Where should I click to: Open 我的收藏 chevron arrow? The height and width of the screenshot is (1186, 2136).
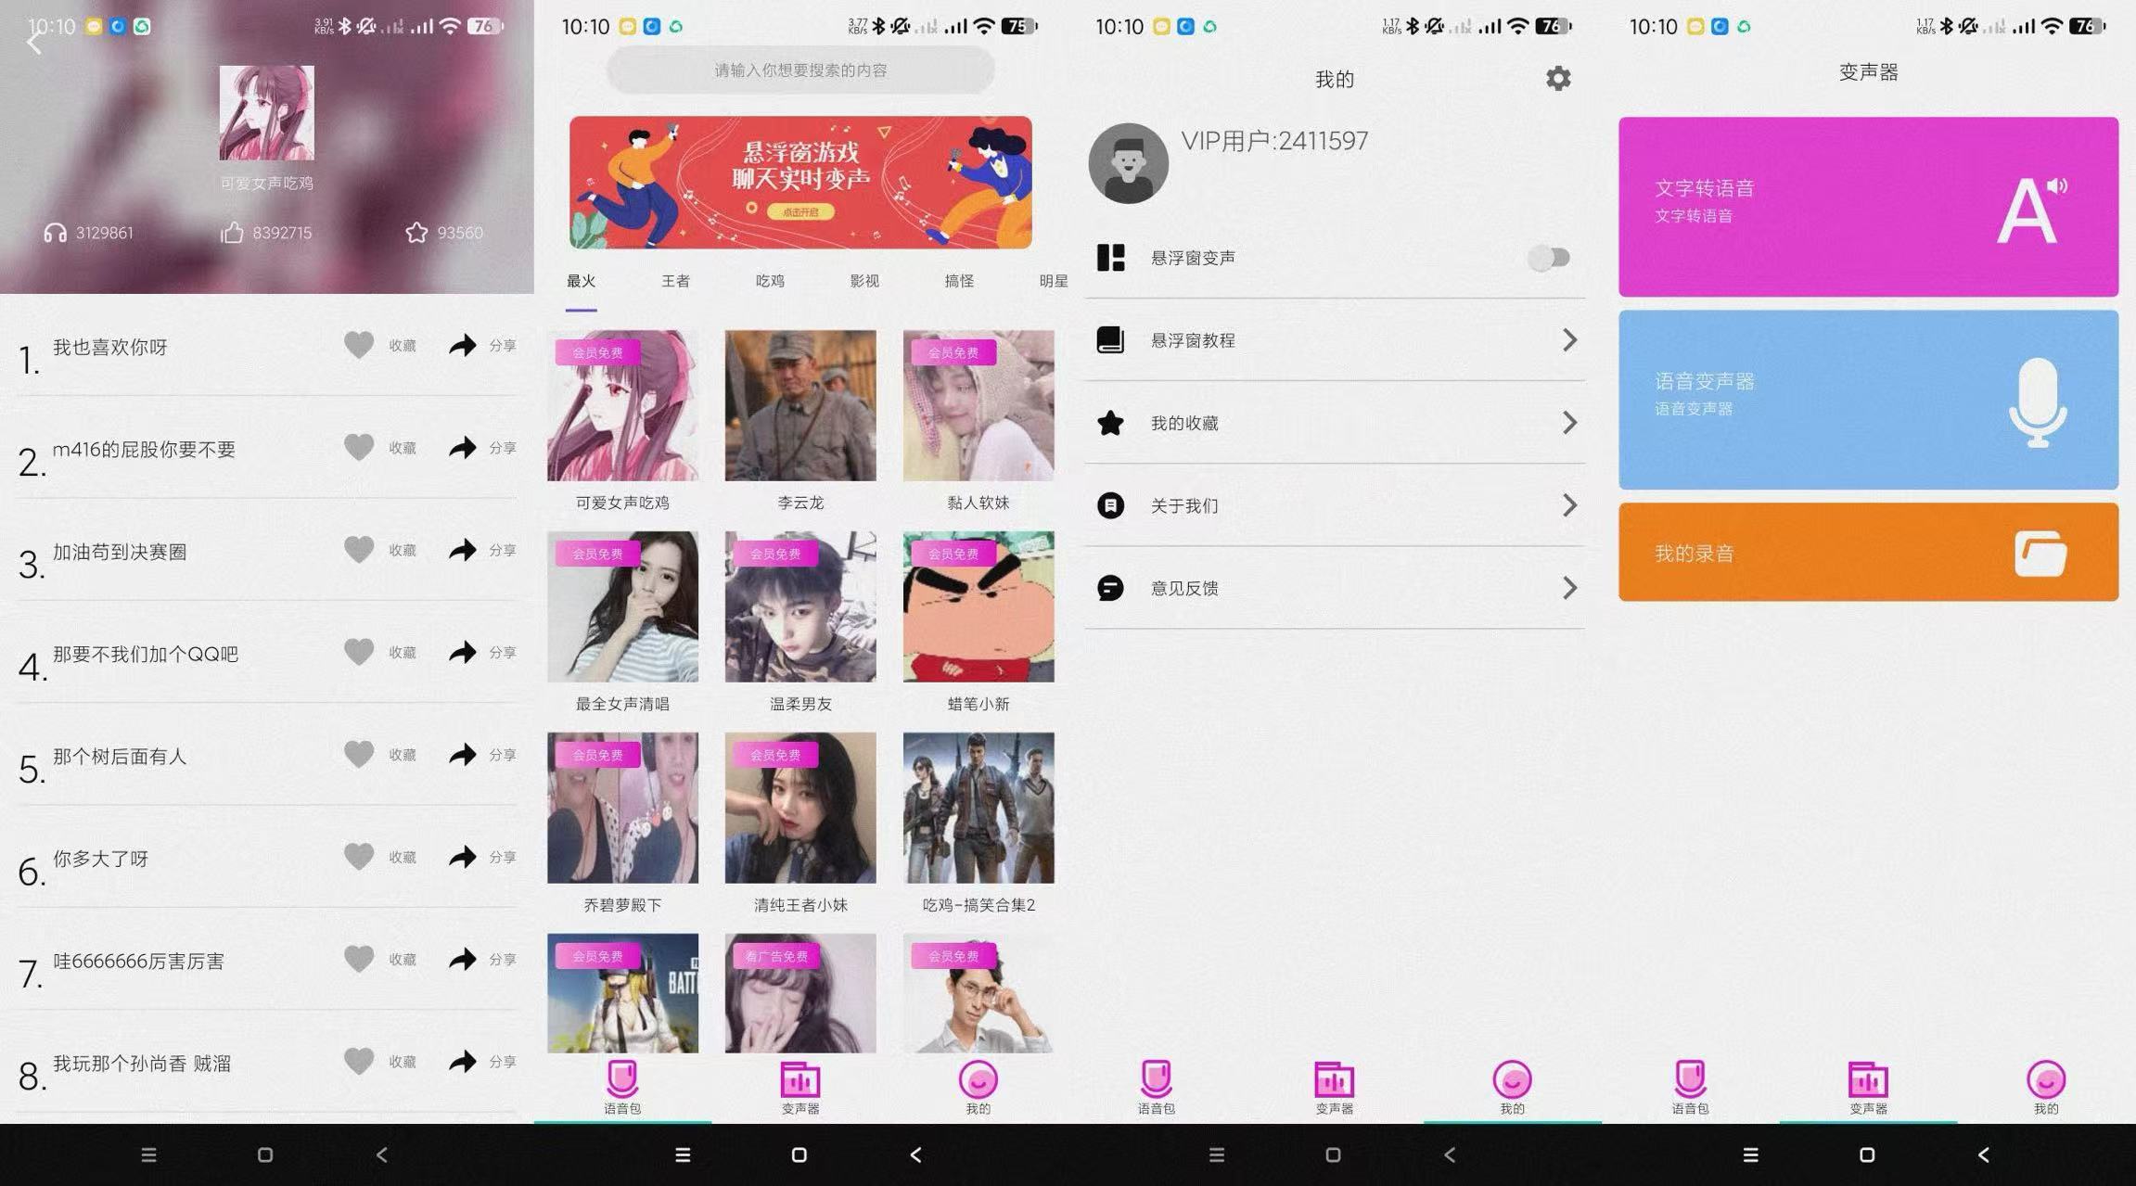pos(1569,423)
